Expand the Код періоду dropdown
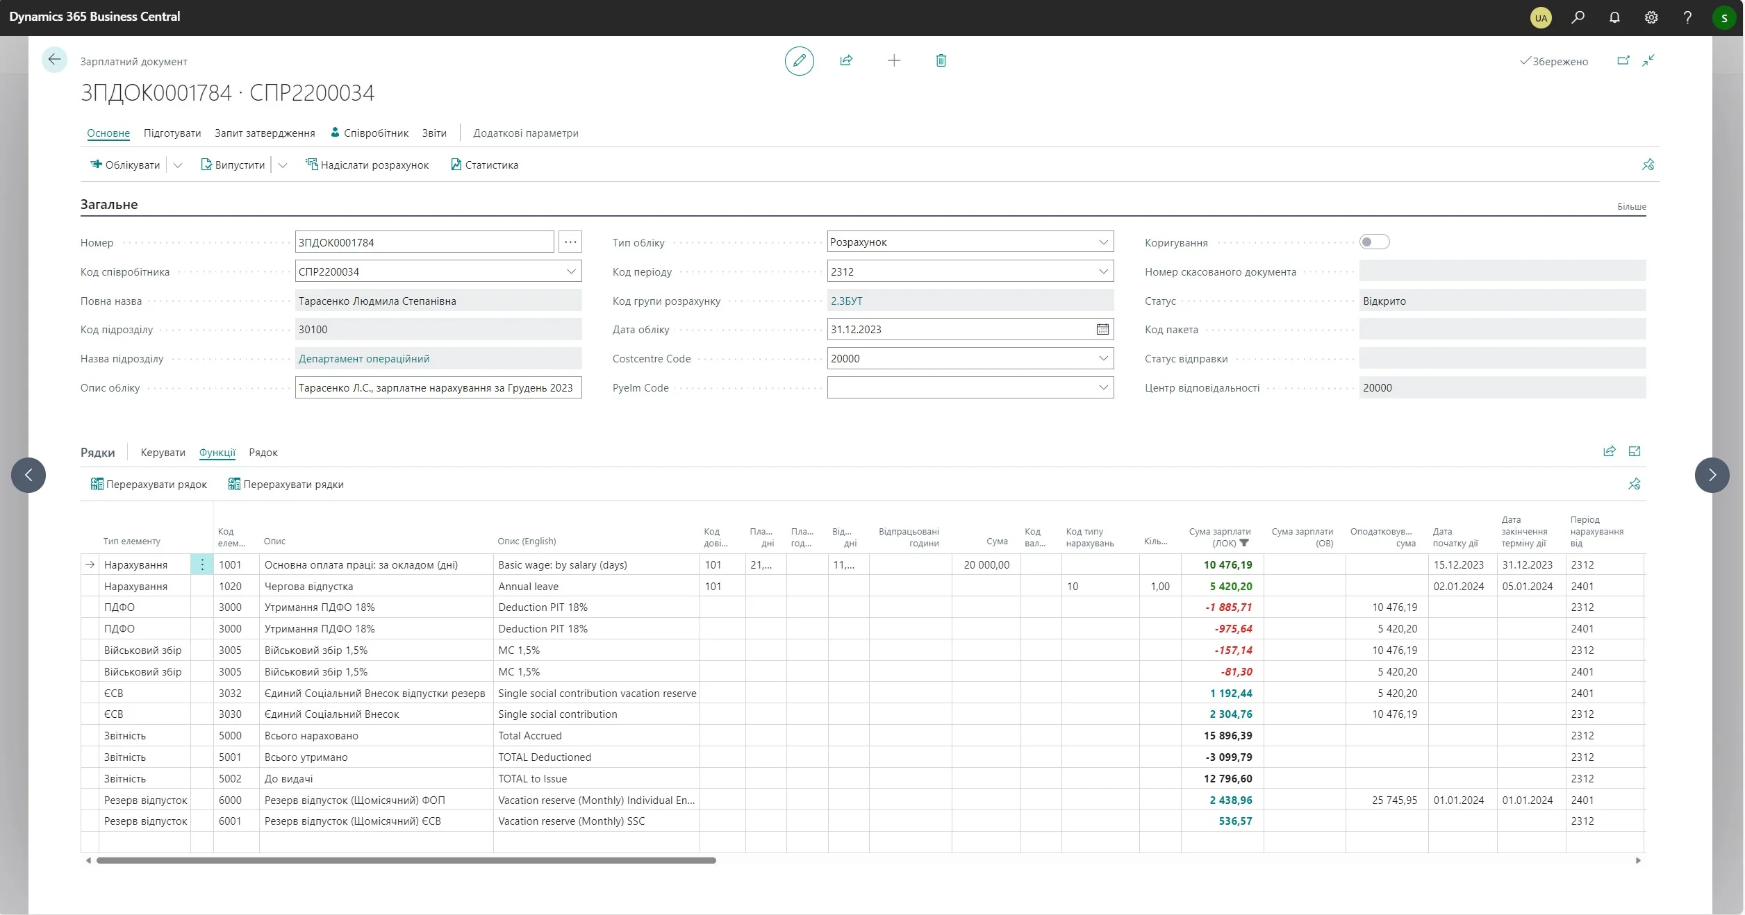Screen dimensions: 1745x915 [x=1103, y=271]
